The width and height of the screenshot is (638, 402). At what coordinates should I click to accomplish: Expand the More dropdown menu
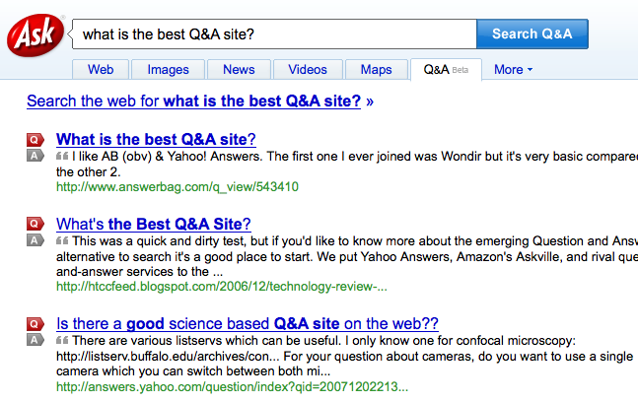point(513,69)
